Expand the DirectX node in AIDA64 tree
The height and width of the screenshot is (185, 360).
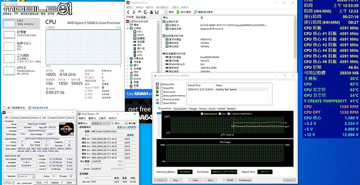pos(127,78)
